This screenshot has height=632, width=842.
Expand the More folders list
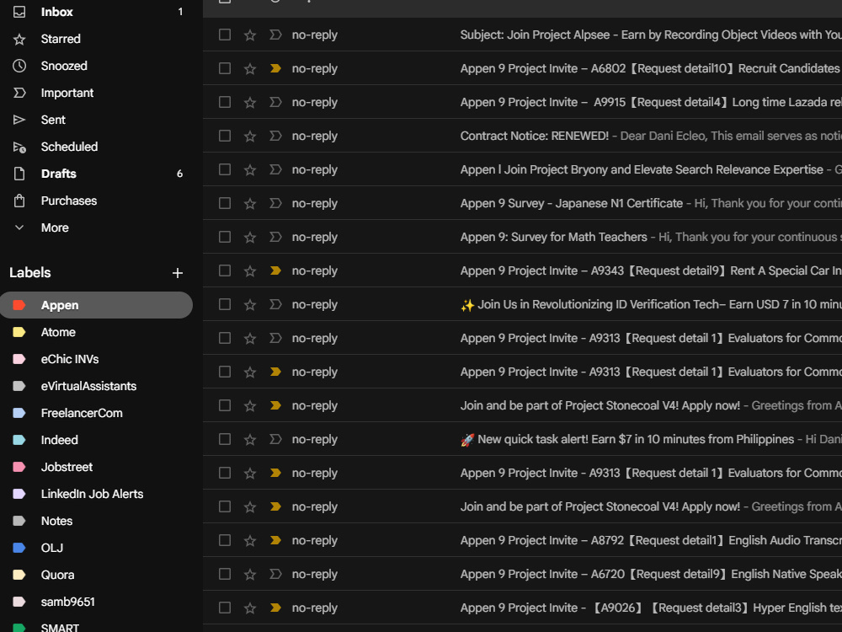(x=96, y=228)
